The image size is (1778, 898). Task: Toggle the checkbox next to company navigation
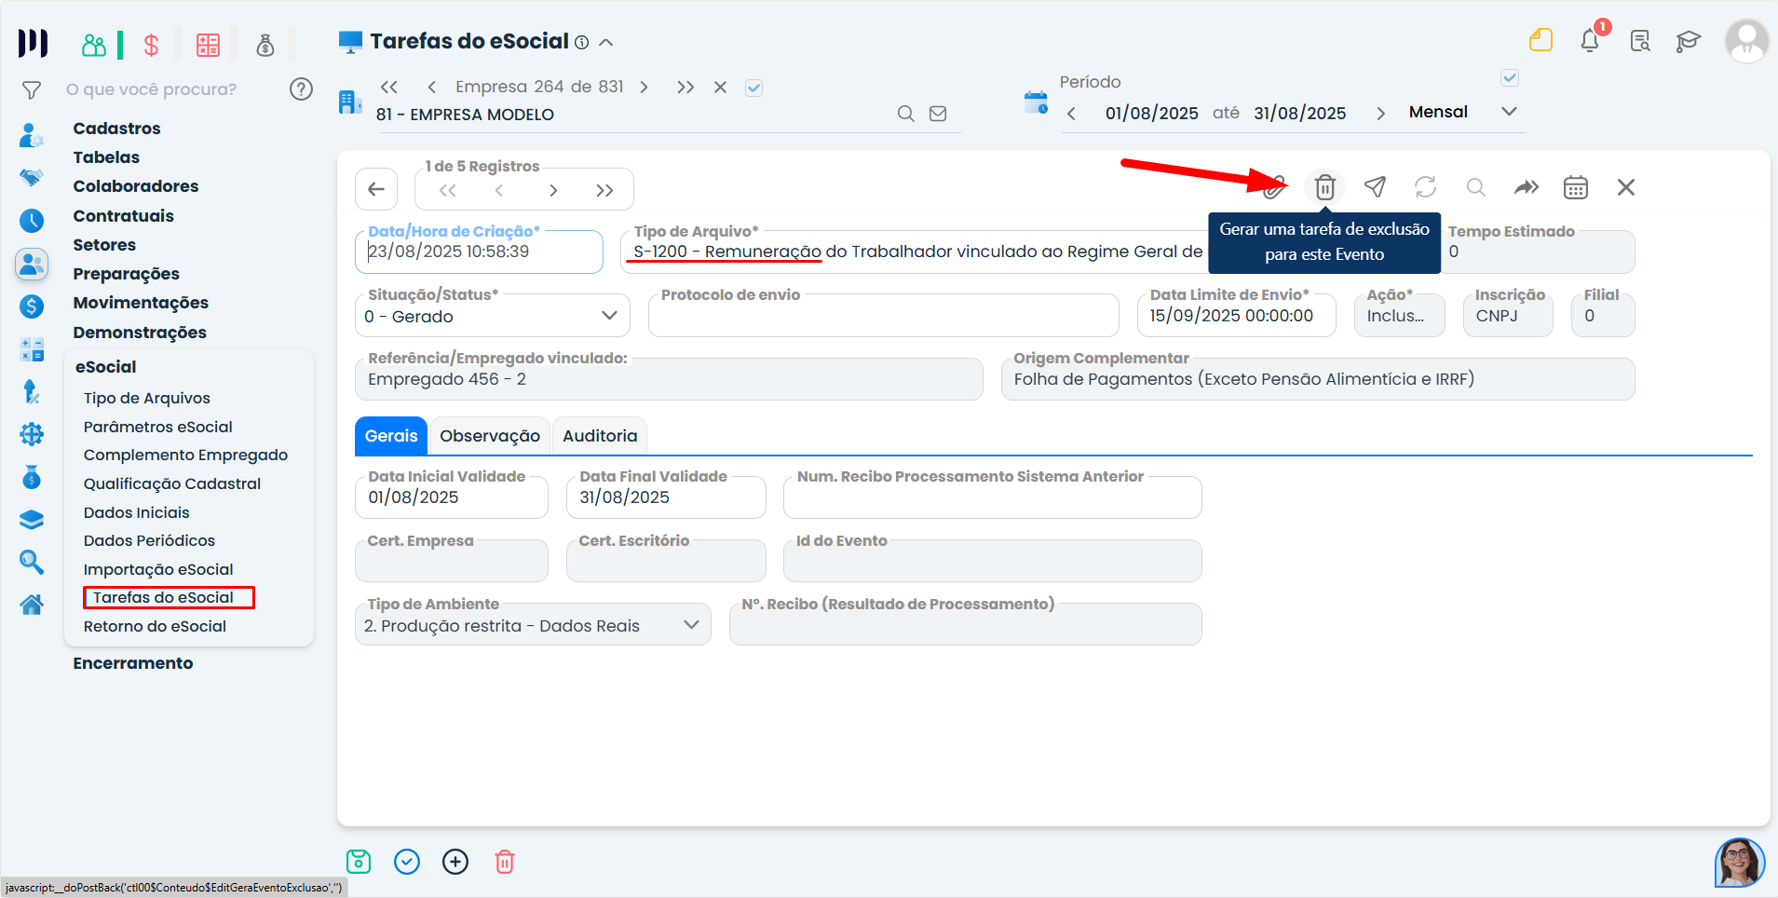coord(754,88)
